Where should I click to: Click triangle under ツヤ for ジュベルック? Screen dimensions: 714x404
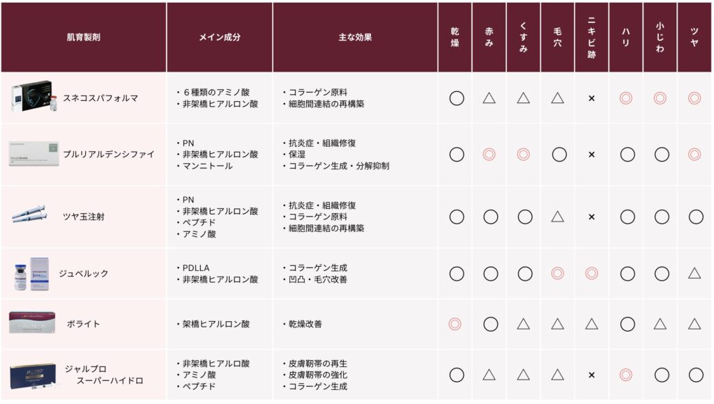click(x=694, y=273)
